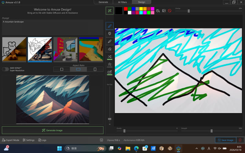Adjust the Strength slider handle
The width and height of the screenshot is (245, 153).
pyautogui.click(x=212, y=131)
